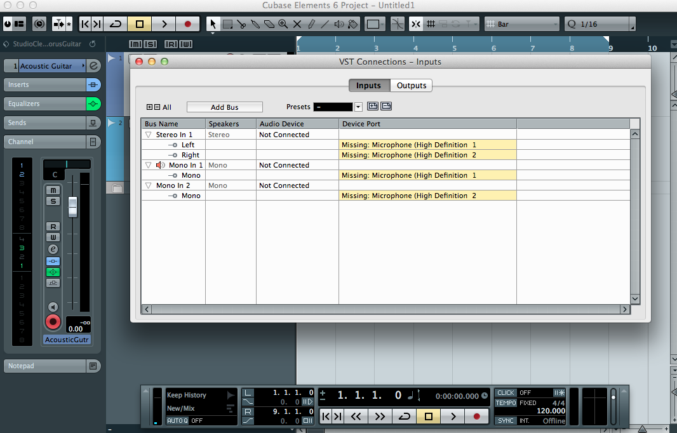Select the Glue tool
This screenshot has height=433, width=677.
point(255,24)
